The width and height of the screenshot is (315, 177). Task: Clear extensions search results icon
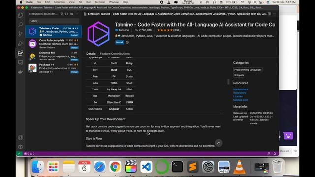pyautogui.click(x=72, y=14)
